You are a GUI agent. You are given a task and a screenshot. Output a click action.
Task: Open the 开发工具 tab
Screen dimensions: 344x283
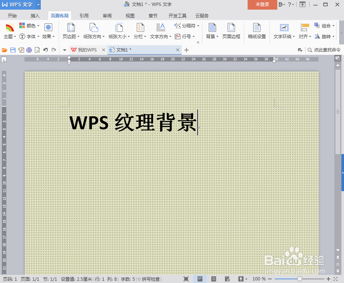178,16
